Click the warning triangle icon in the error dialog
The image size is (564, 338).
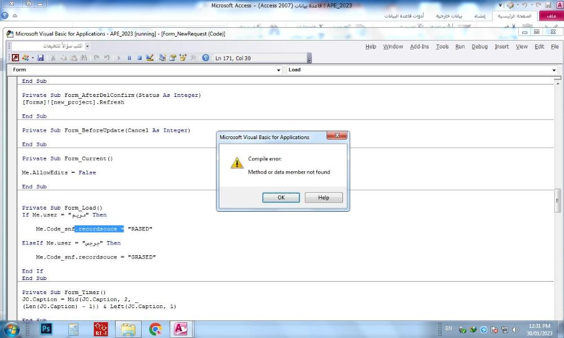(237, 163)
